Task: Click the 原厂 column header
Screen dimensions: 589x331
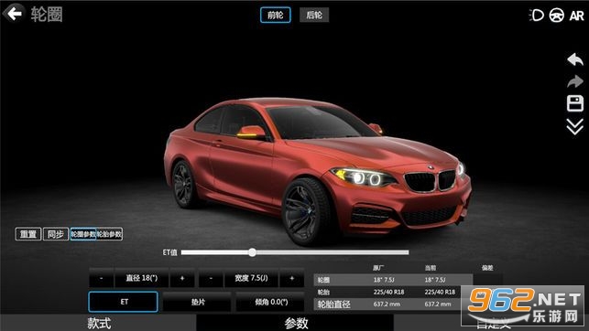Action: pyautogui.click(x=378, y=268)
